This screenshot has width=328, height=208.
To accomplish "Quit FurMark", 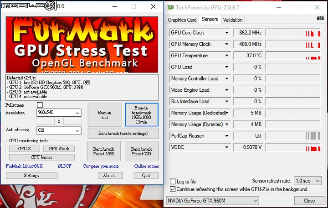I will (x=146, y=175).
